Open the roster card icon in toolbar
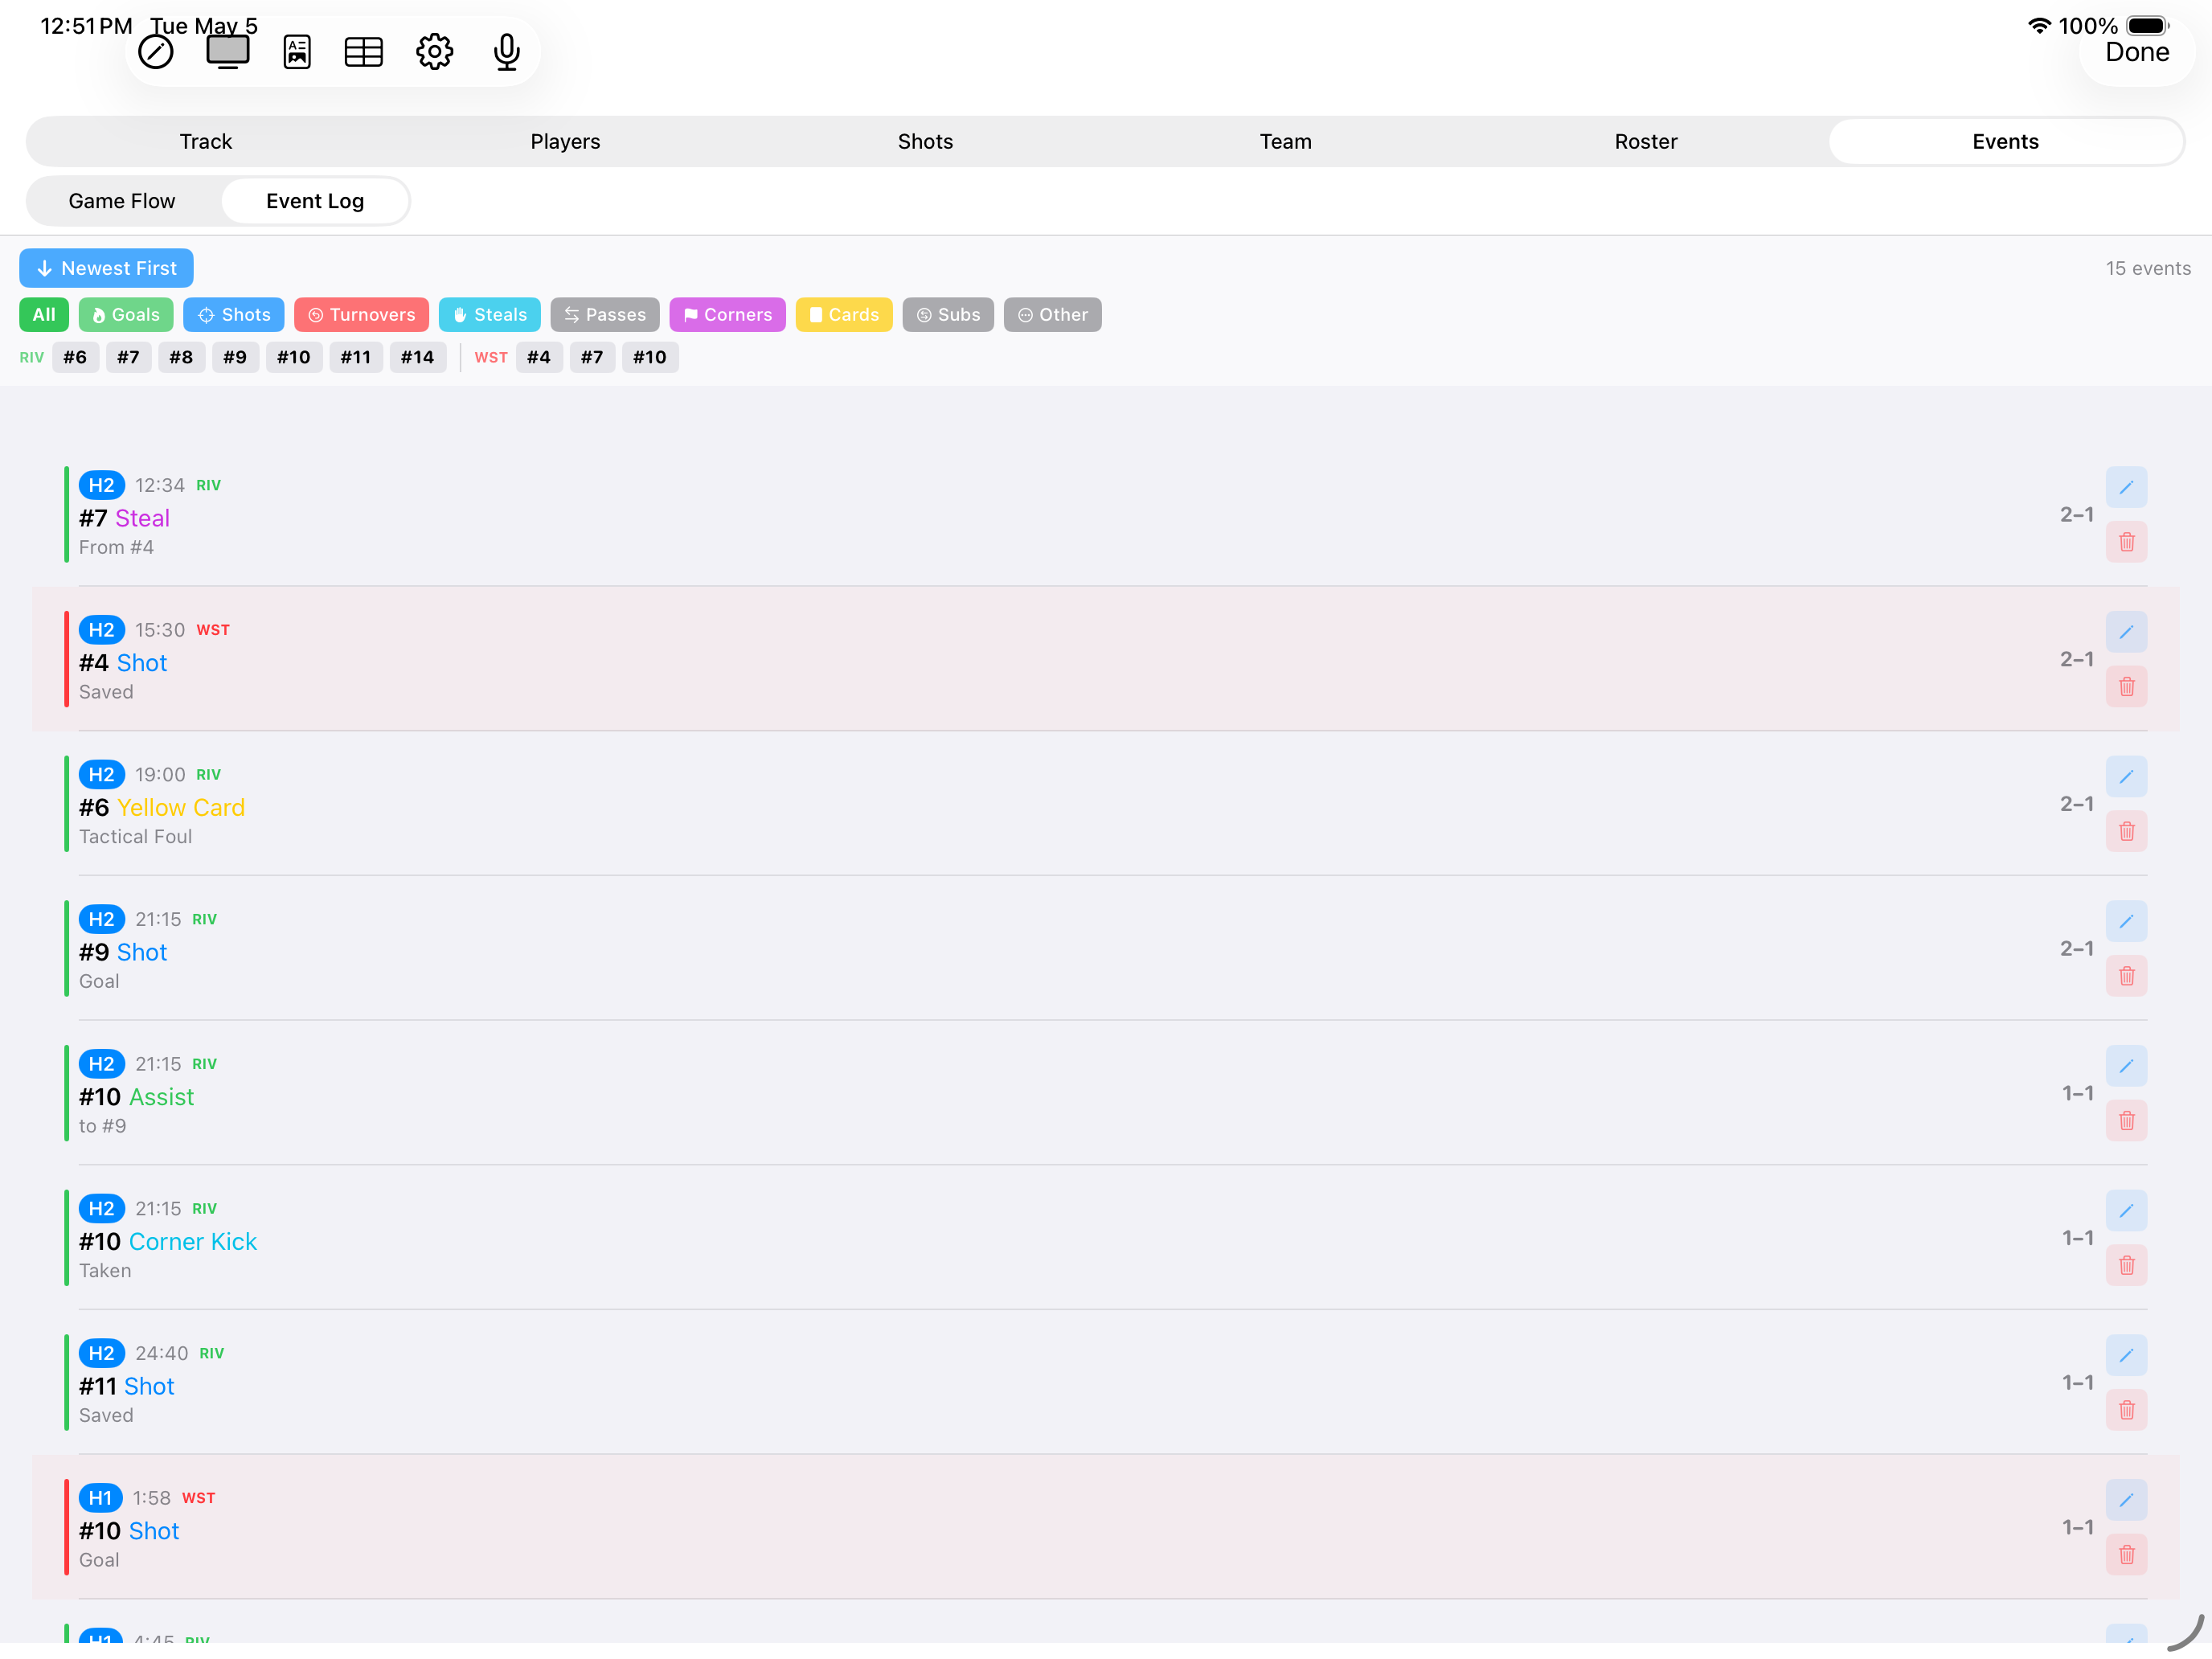2212x1659 pixels. (297, 52)
